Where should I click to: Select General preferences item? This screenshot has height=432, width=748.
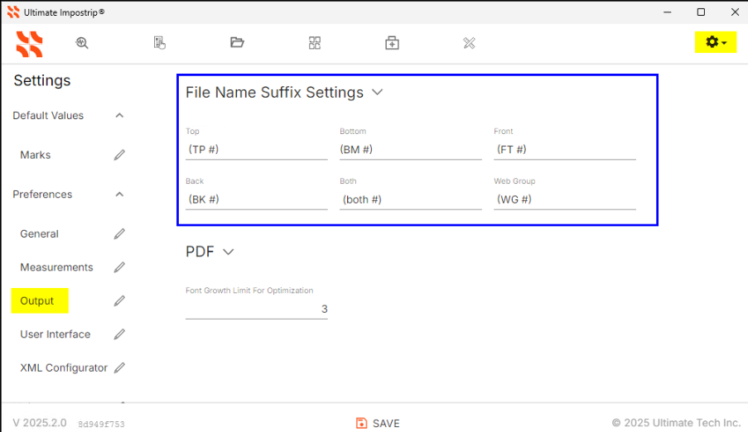39,233
